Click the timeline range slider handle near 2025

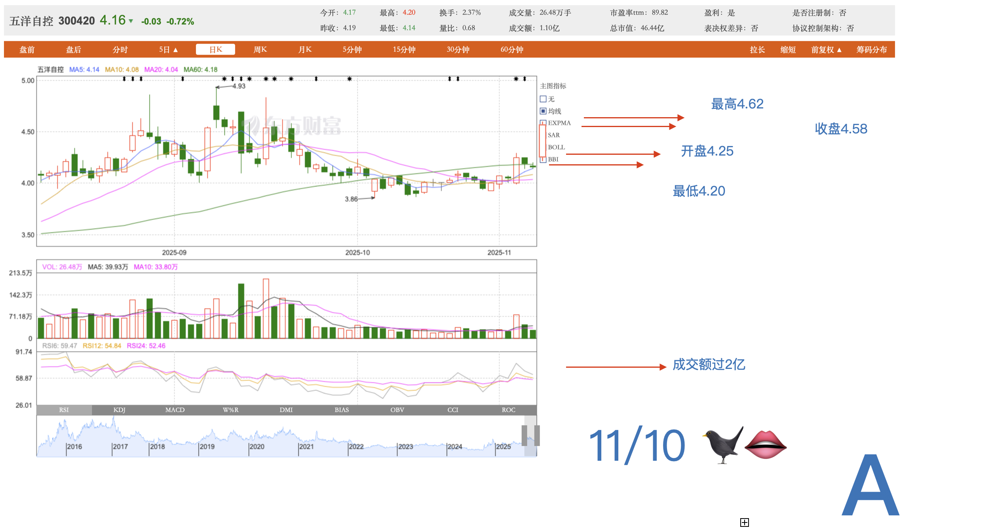524,435
